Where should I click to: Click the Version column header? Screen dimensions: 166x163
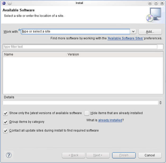[x=114, y=54]
